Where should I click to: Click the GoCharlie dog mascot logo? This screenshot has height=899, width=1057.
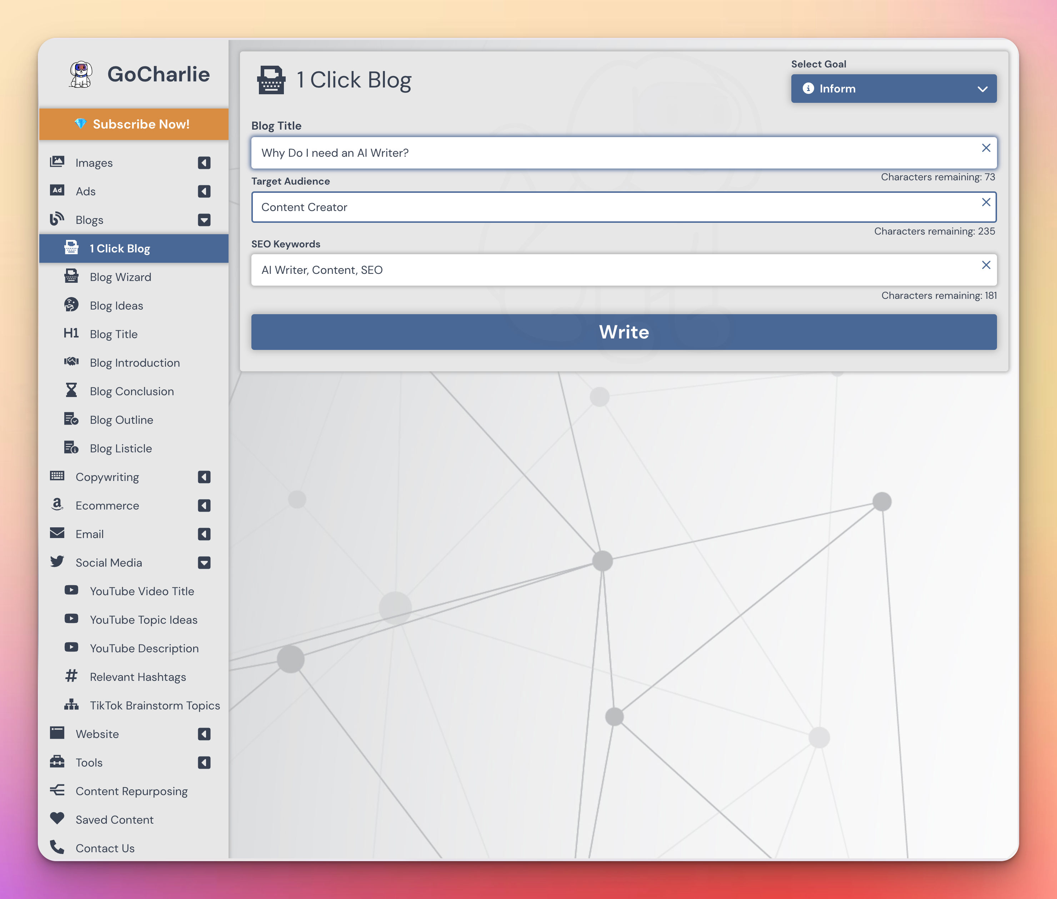tap(80, 74)
